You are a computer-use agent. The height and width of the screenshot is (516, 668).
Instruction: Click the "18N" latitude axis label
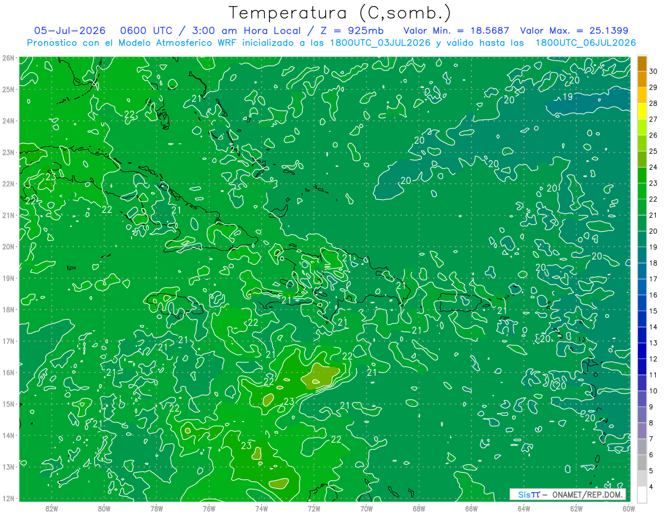point(8,309)
